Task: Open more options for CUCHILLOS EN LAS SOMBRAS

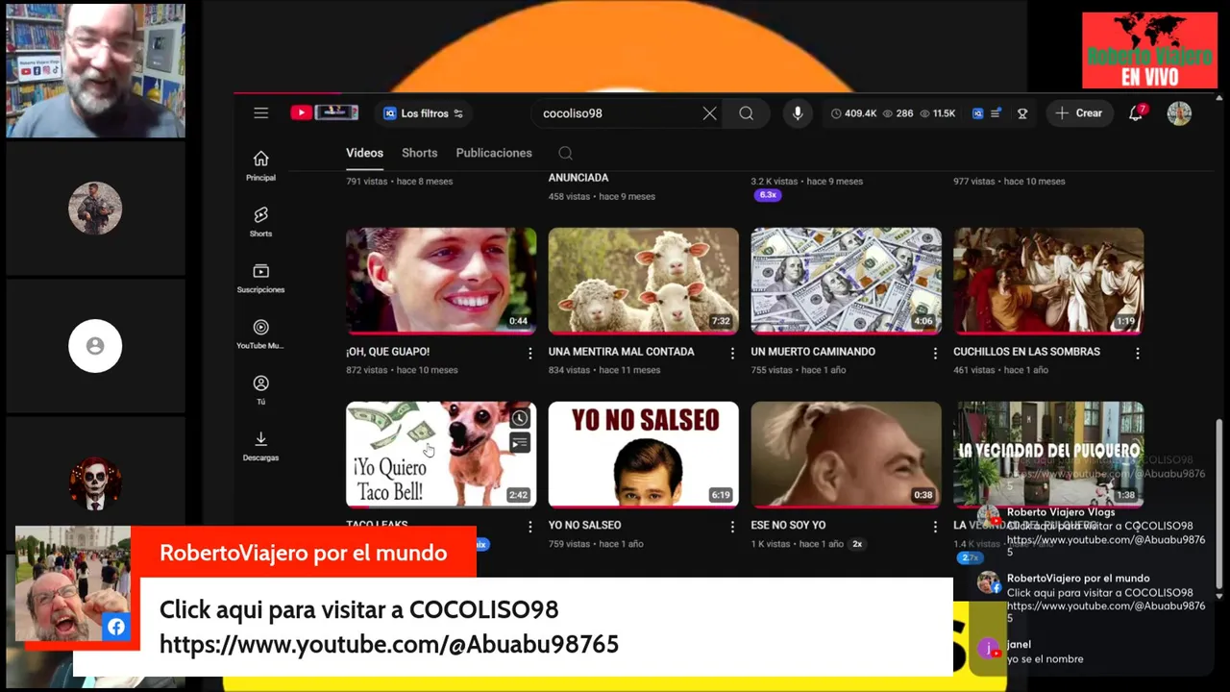Action: 1138,354
